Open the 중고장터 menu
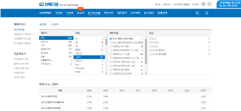Viewport: 241px width, 111px height. point(149,13)
